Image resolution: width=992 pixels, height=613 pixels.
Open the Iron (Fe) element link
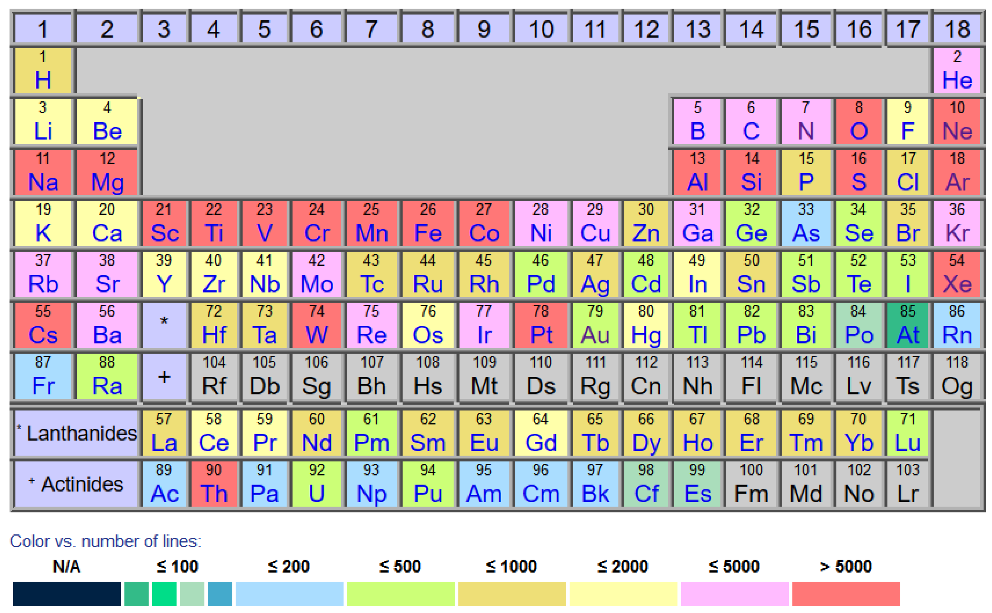point(428,224)
